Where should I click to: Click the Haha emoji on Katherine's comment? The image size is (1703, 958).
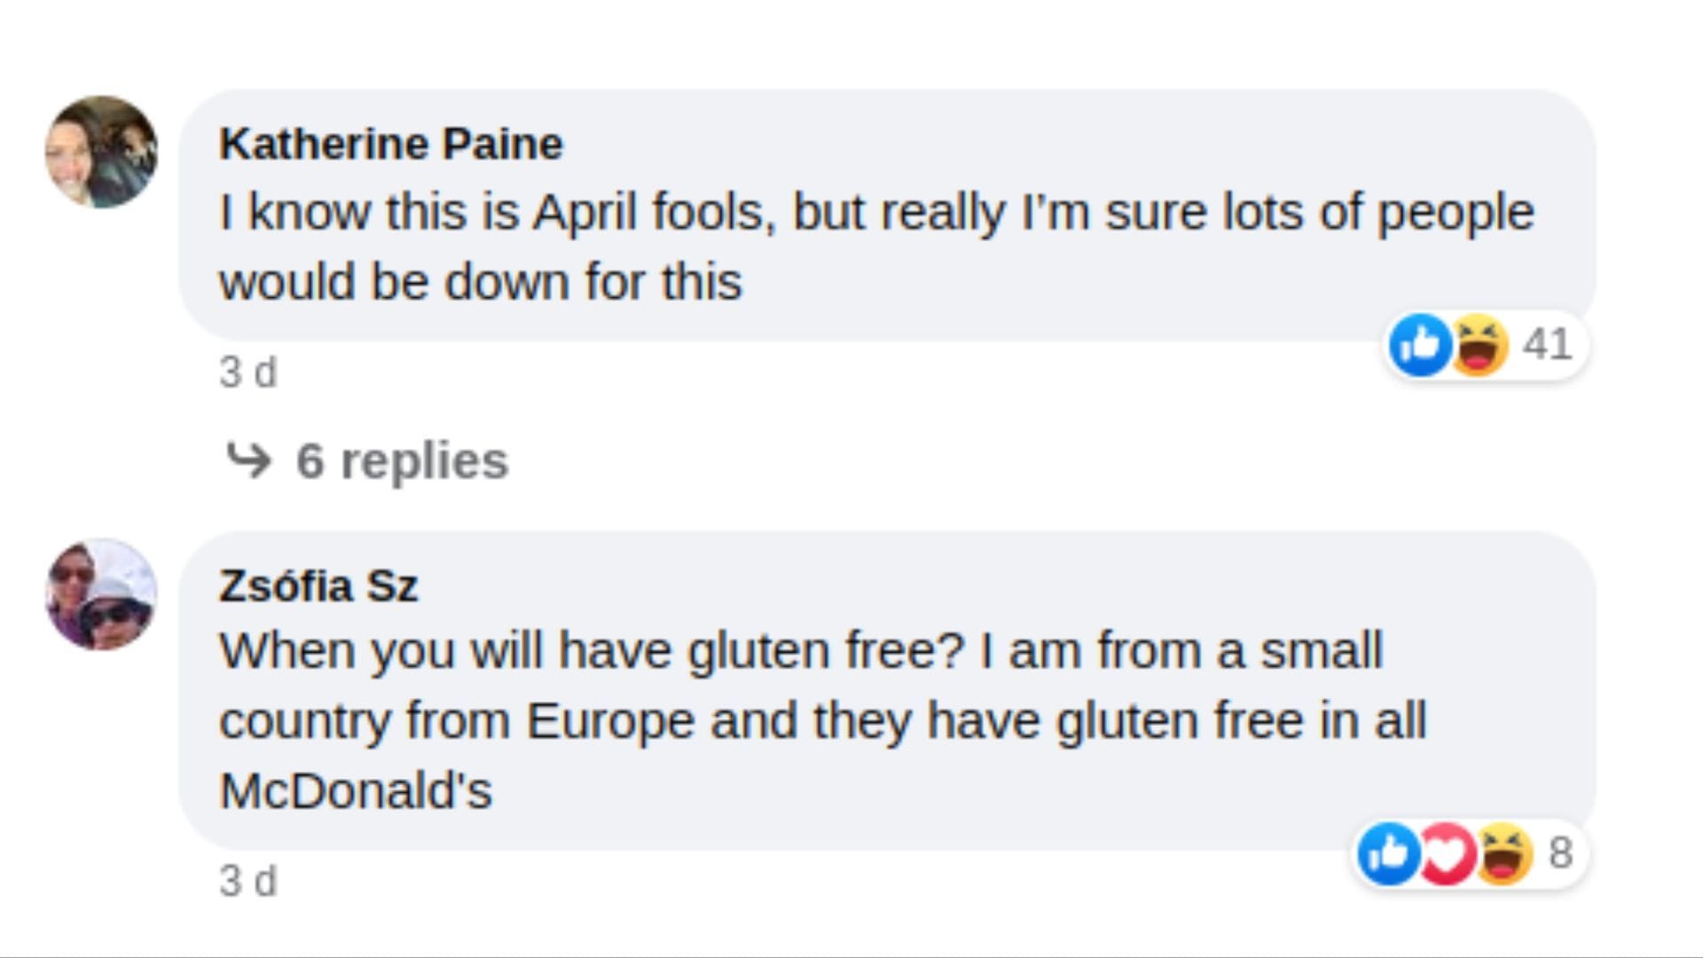[x=1478, y=344]
